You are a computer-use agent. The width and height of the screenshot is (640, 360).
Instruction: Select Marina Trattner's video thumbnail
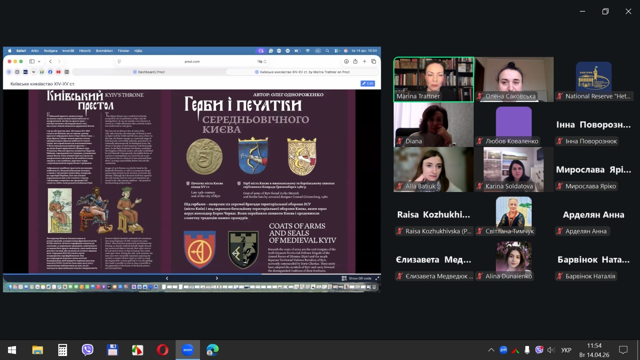pyautogui.click(x=434, y=79)
